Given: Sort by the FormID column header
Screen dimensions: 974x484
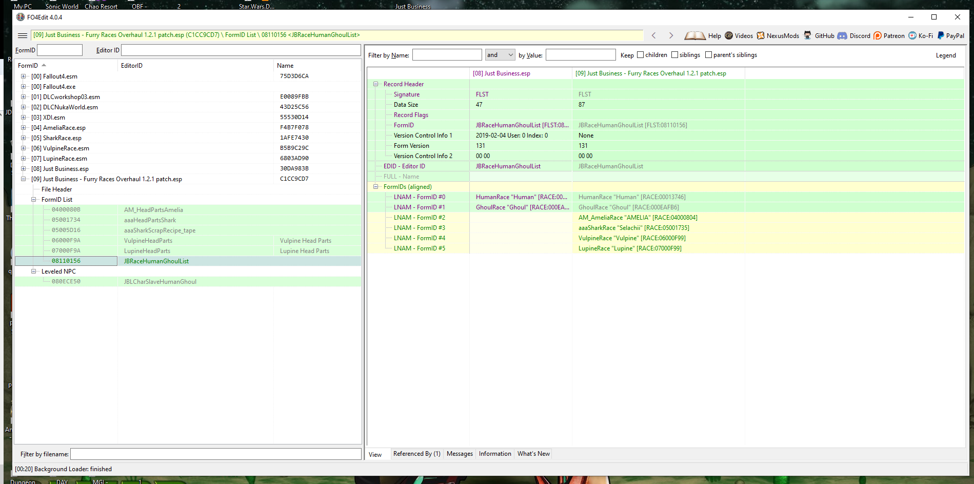Looking at the screenshot, I should [67, 65].
